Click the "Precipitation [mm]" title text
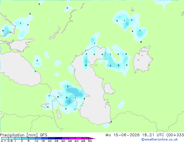This screenshot has height=142, width=184. click(x=19, y=135)
